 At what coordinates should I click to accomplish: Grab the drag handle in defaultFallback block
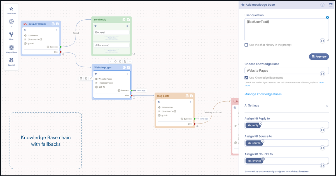(57, 30)
